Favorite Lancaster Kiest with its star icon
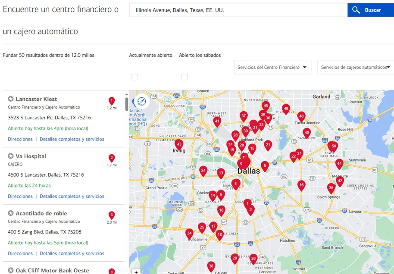 pyautogui.click(x=10, y=99)
